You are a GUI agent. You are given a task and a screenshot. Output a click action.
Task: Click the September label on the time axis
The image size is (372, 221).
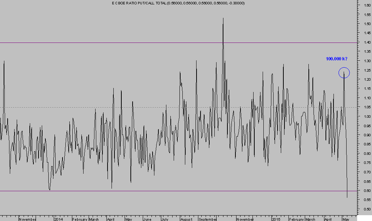207,219
